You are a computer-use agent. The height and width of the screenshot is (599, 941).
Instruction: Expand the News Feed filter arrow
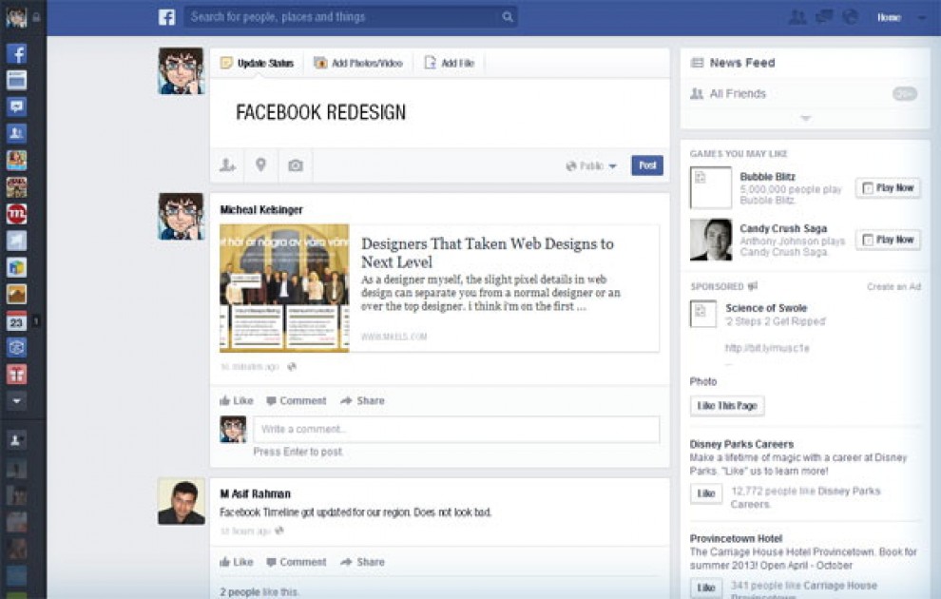(805, 118)
